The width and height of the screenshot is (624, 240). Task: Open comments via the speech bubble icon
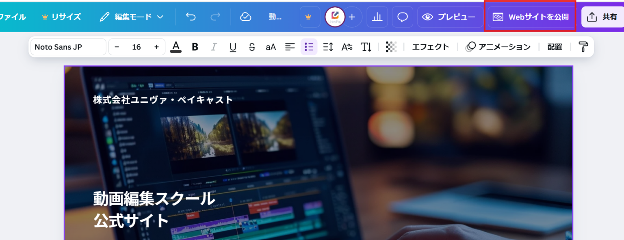pyautogui.click(x=402, y=17)
